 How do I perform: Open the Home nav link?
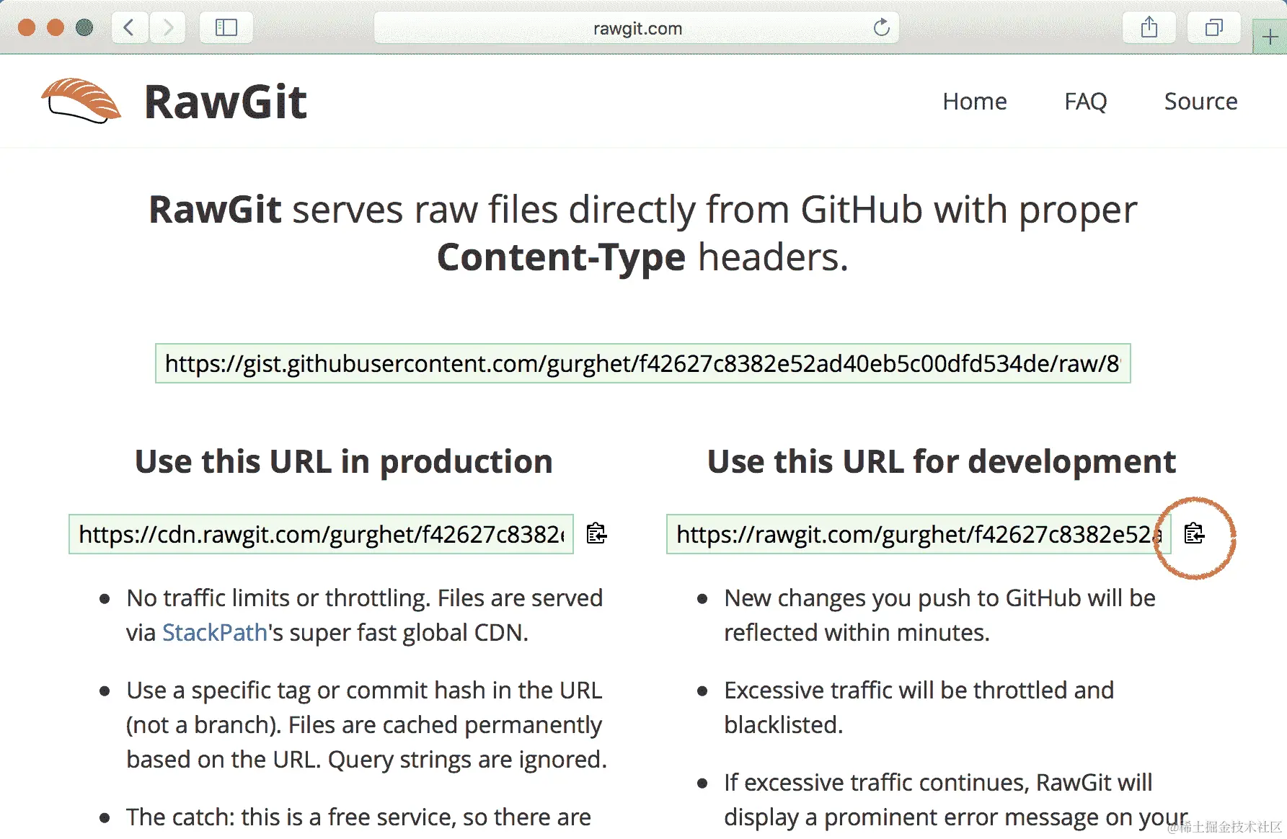click(975, 102)
